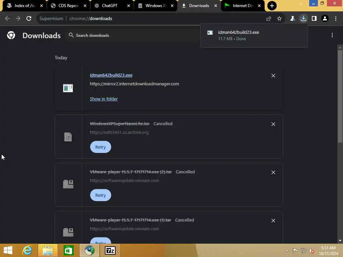
Task: Reload the downloads page
Action: click(x=29, y=19)
